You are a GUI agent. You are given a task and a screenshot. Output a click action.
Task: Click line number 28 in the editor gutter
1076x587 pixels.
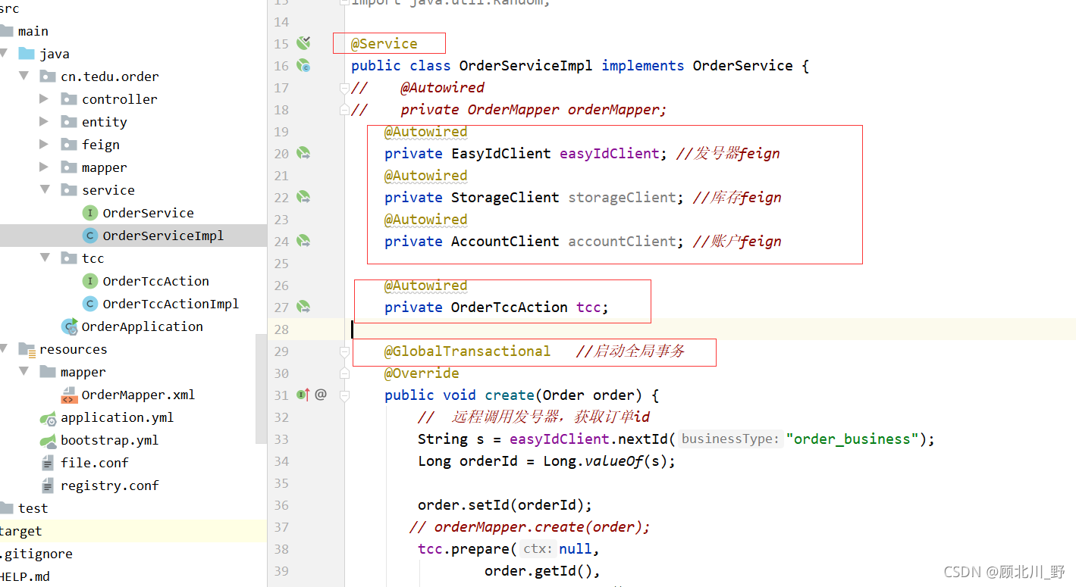tap(281, 329)
